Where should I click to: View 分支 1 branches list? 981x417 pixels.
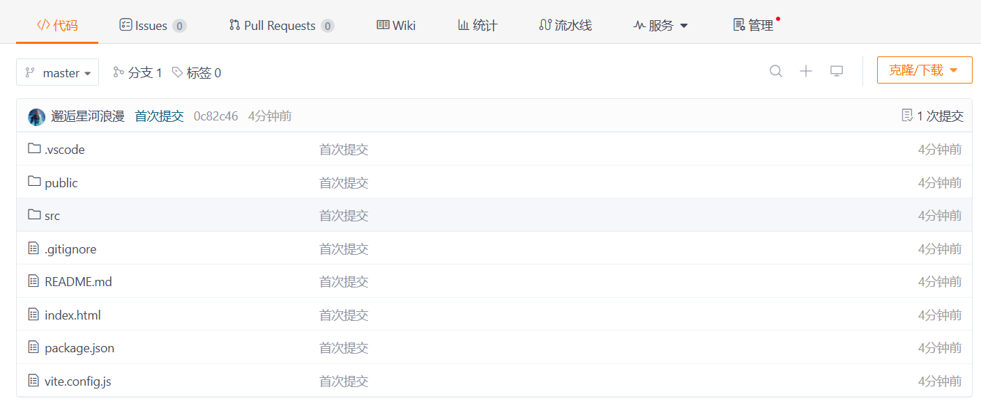137,72
